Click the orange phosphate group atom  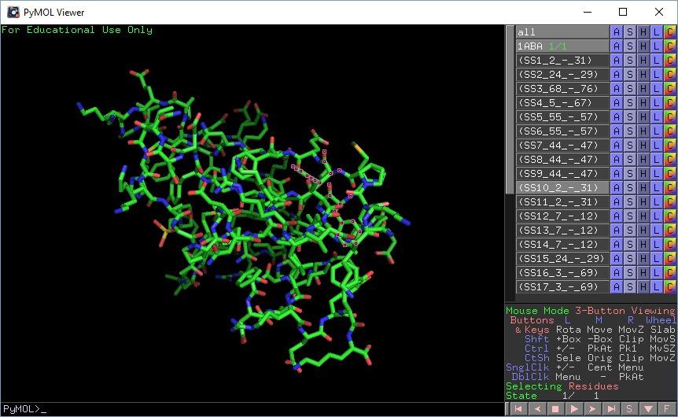[164, 233]
